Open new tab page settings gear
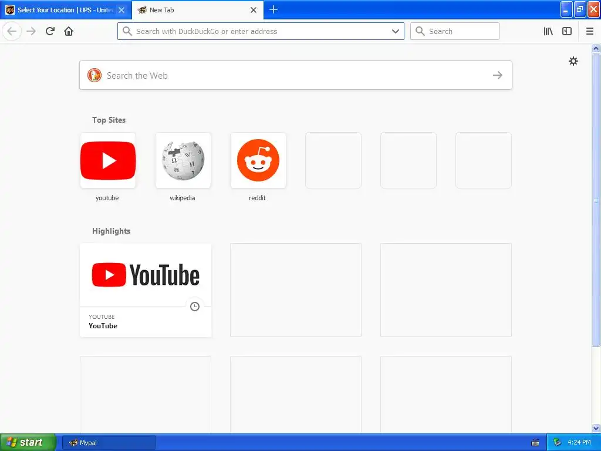This screenshot has height=451, width=601. pos(573,61)
